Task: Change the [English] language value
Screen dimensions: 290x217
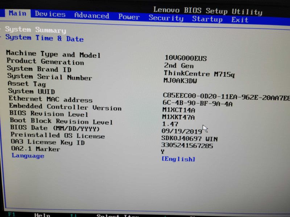Action: pos(178,159)
